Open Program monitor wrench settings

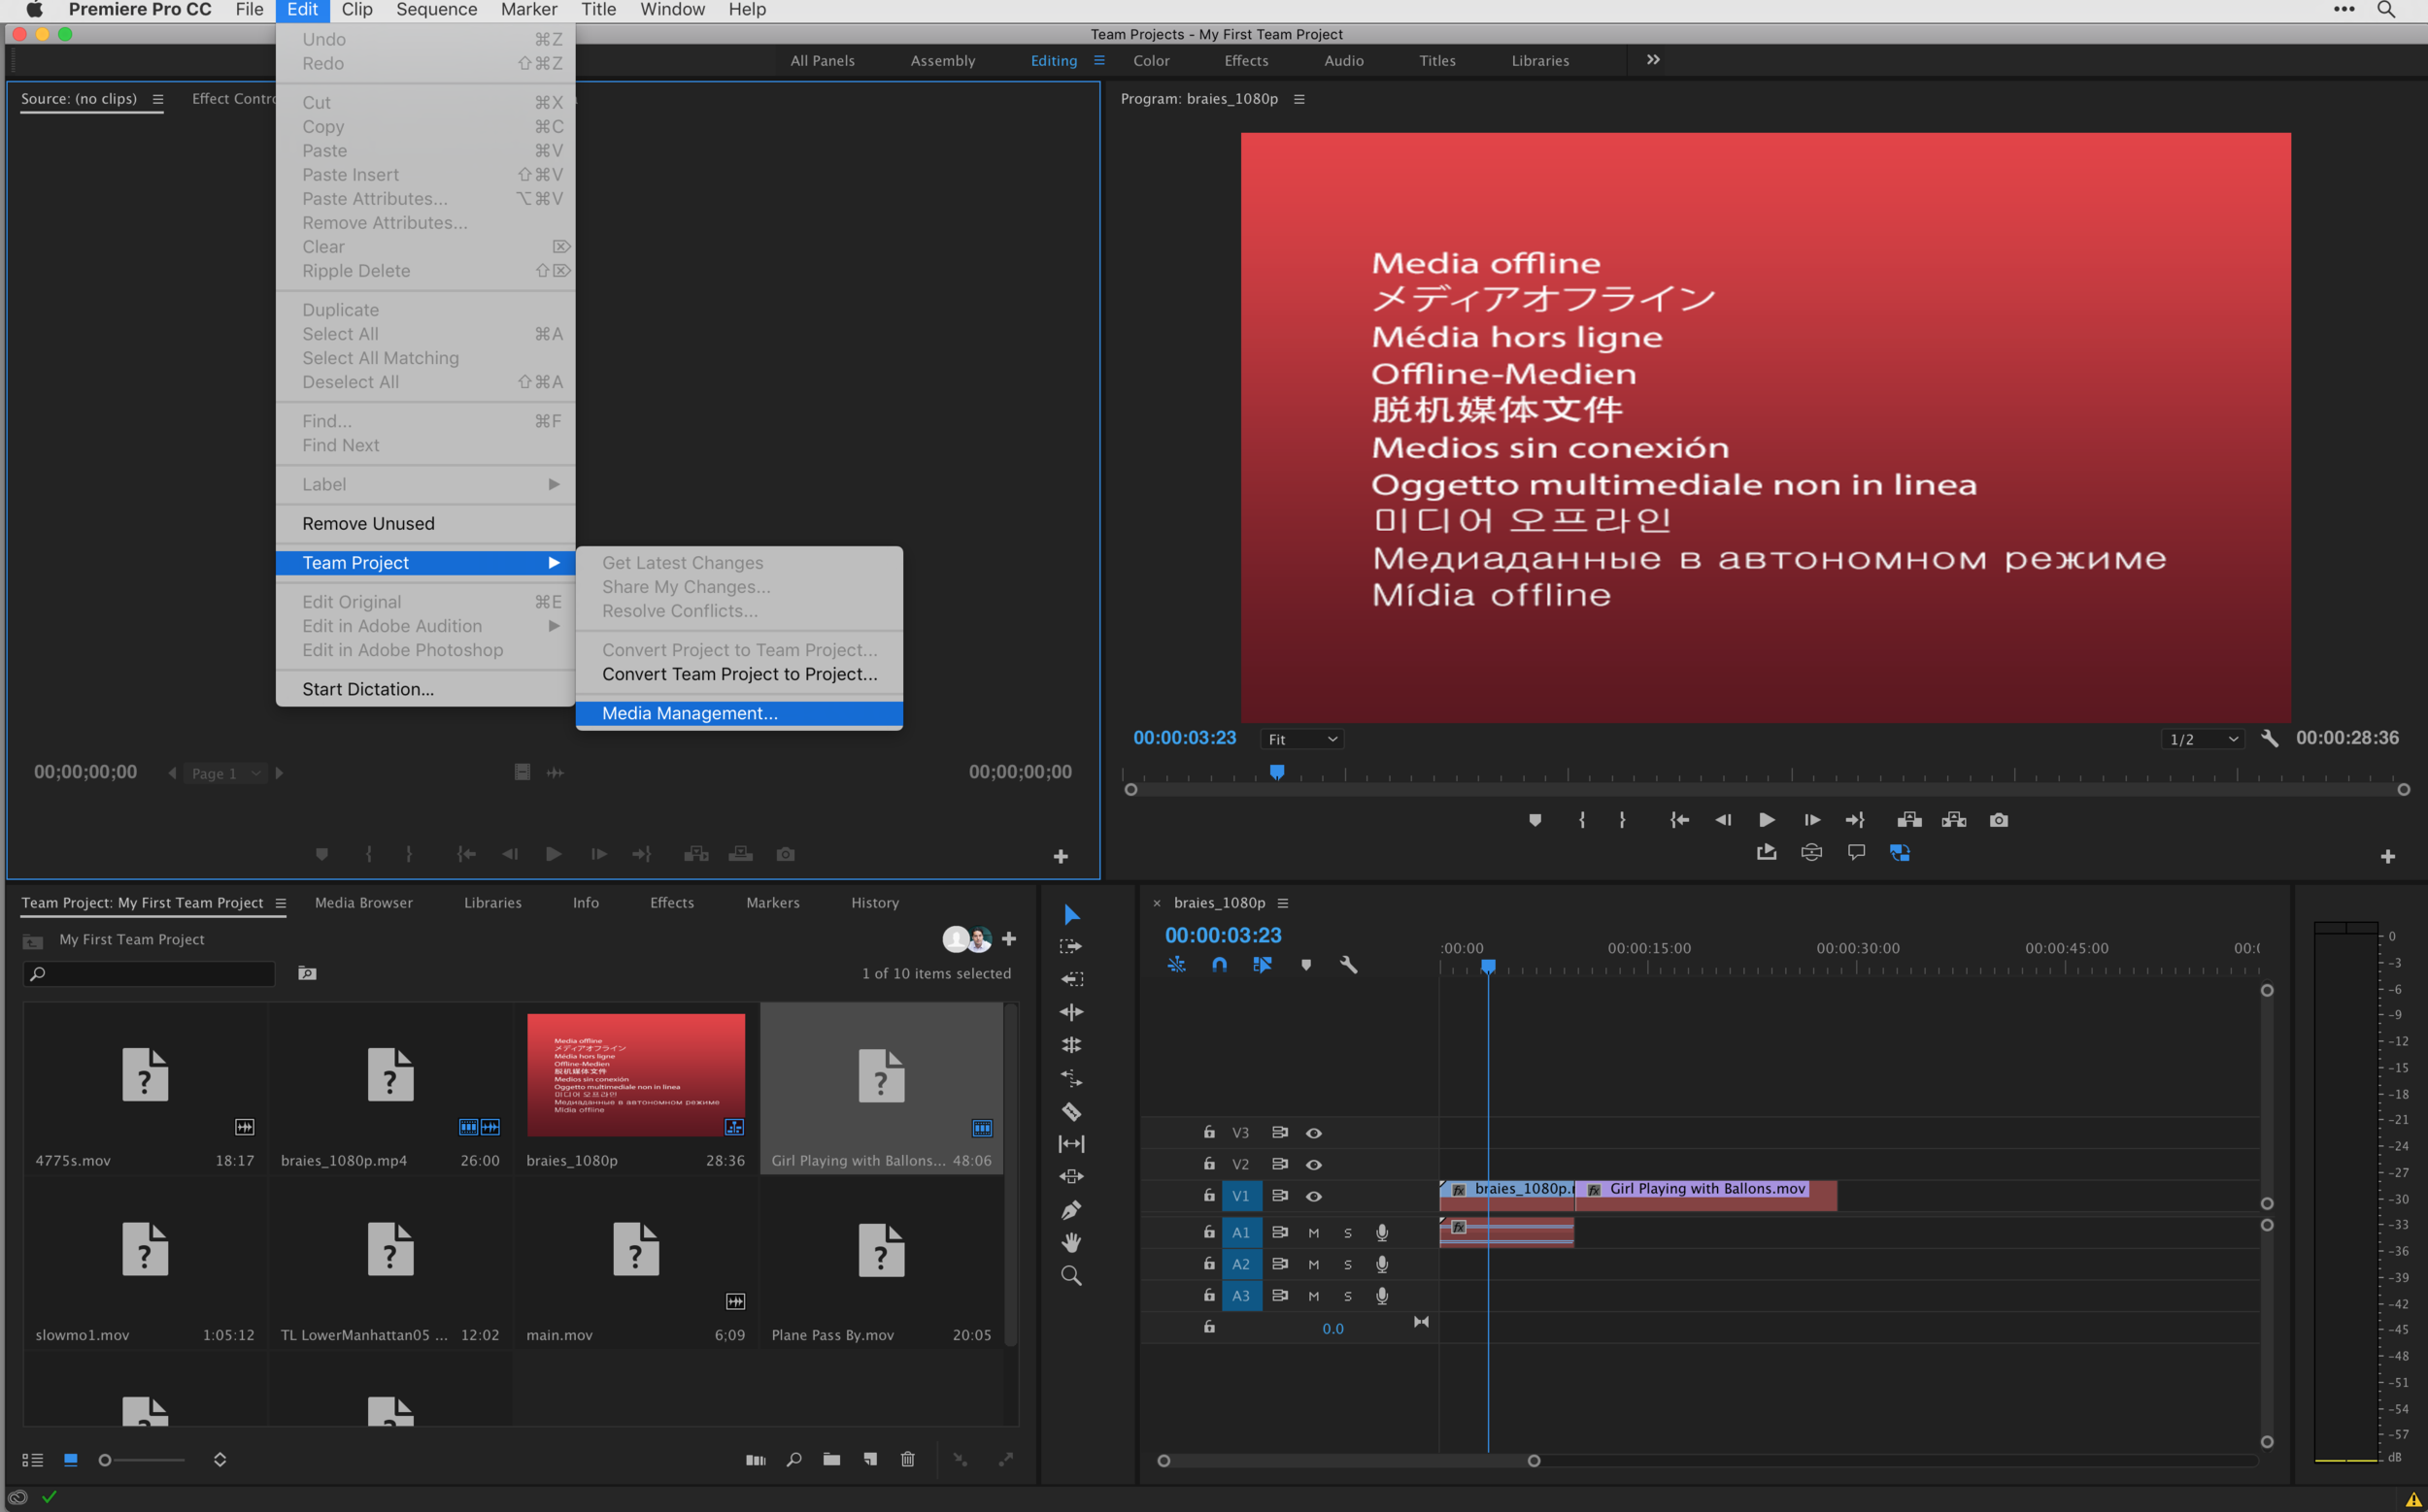tap(2269, 739)
